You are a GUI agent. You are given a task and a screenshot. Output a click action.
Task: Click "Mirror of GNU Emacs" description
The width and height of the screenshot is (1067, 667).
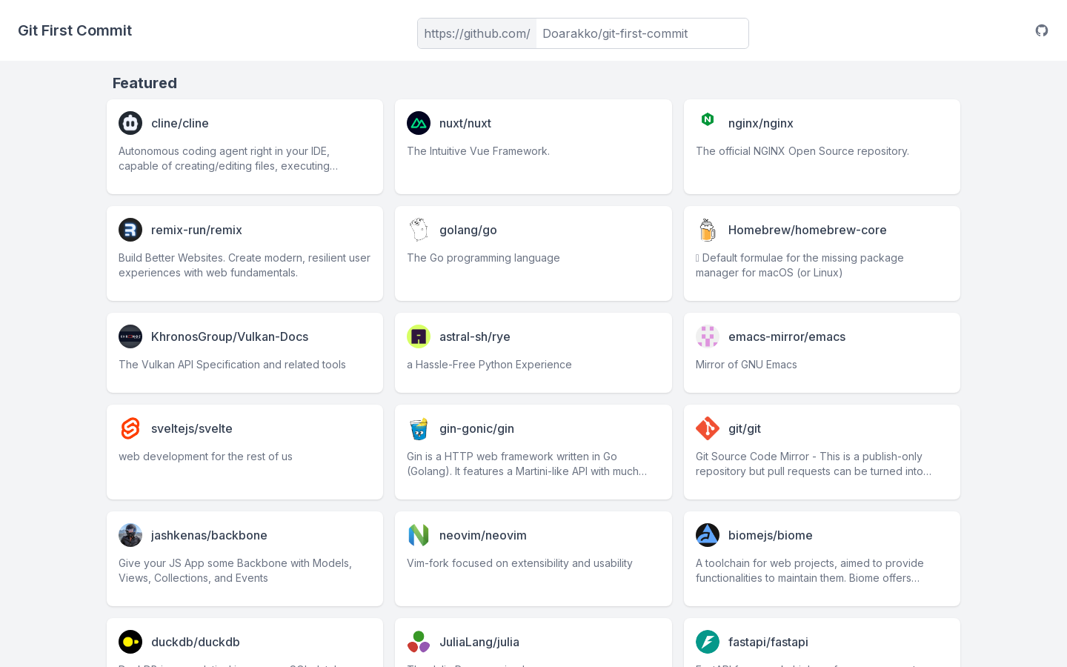pyautogui.click(x=746, y=365)
